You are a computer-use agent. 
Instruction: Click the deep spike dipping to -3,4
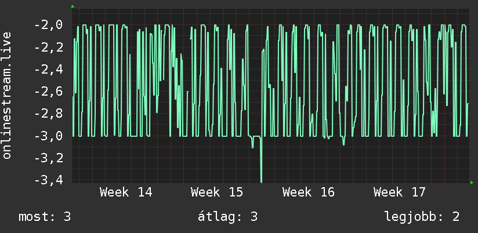point(261,160)
